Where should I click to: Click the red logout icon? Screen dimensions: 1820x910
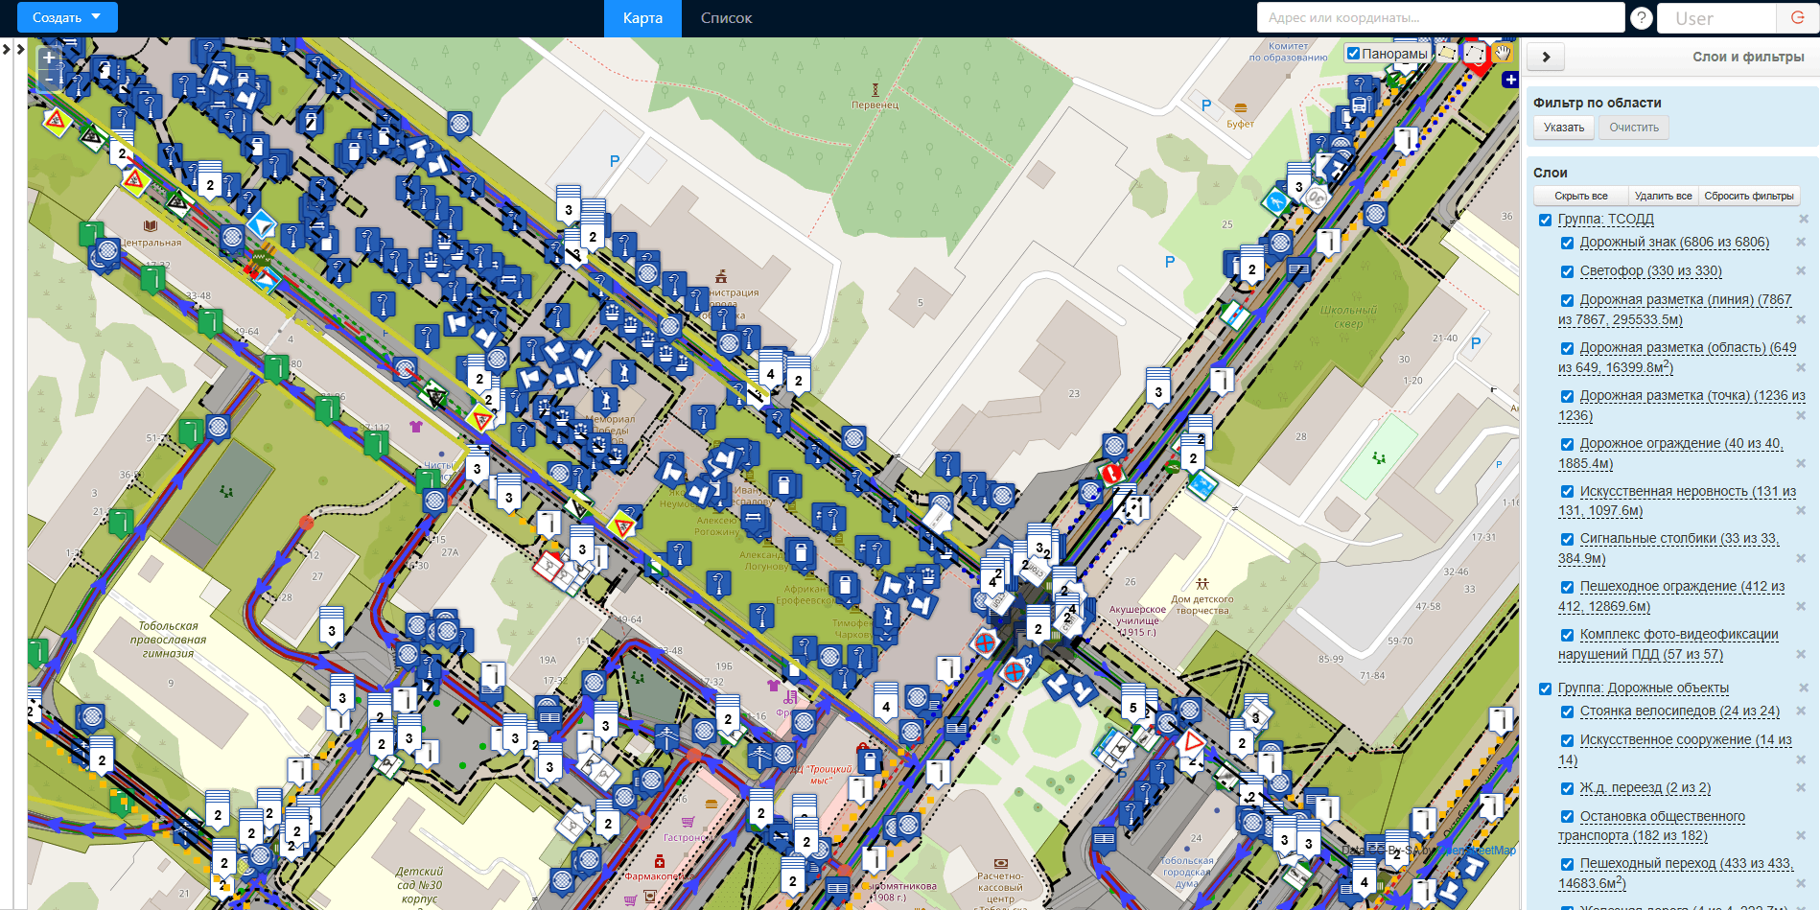tap(1797, 18)
